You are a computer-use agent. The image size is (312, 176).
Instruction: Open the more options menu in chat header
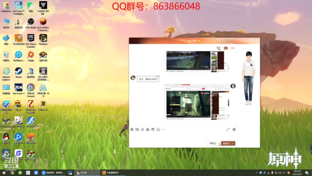pyautogui.click(x=232, y=48)
